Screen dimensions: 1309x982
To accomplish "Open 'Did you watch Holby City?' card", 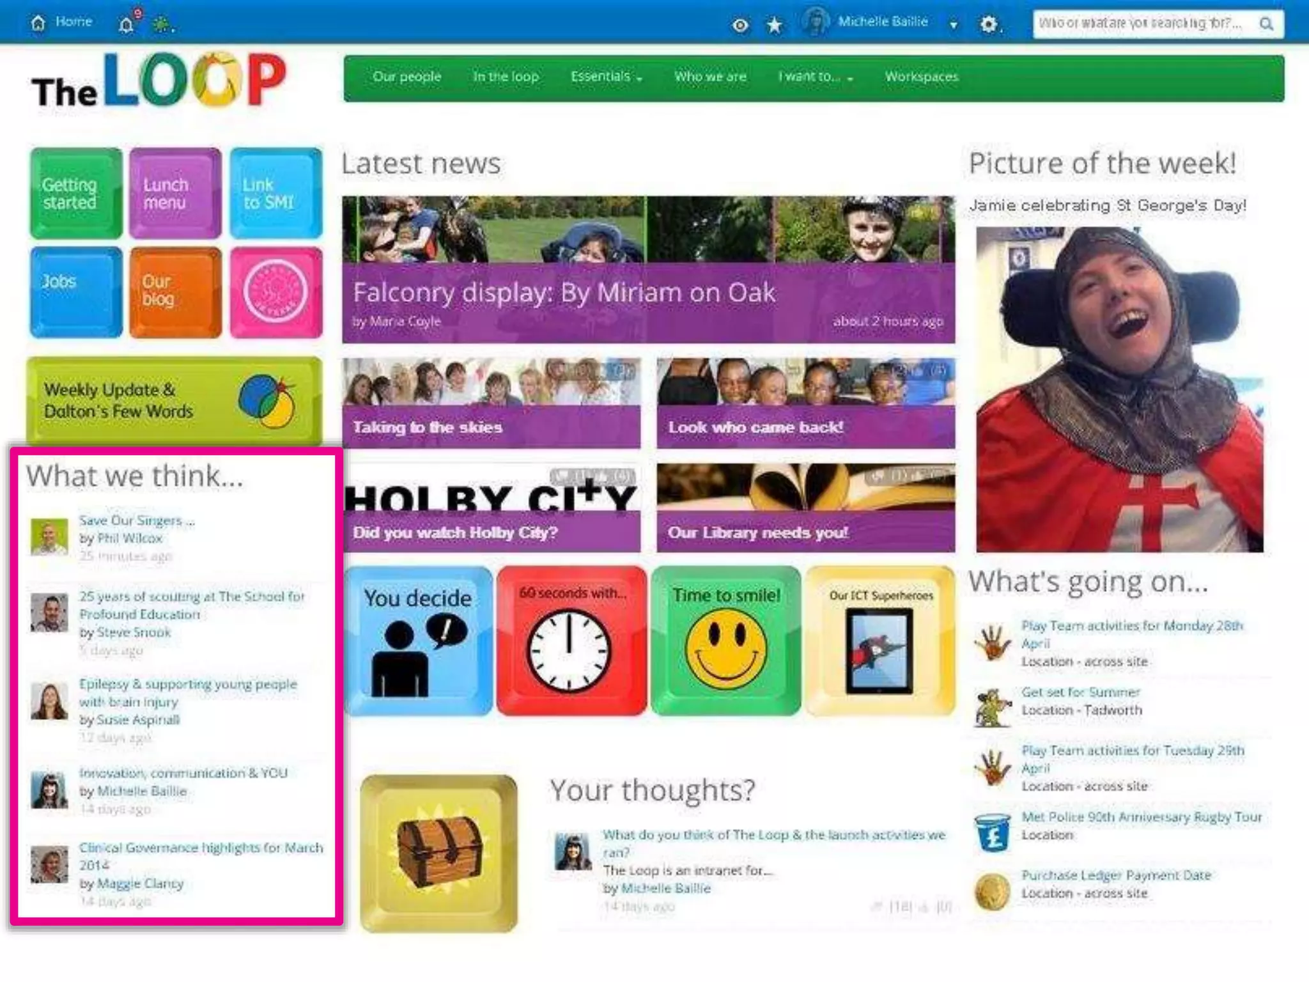I will point(491,508).
